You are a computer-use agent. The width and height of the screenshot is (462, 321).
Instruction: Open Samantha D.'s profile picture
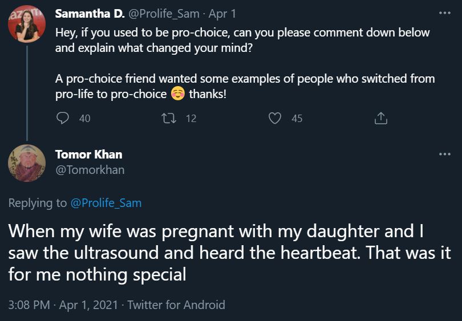[27, 24]
